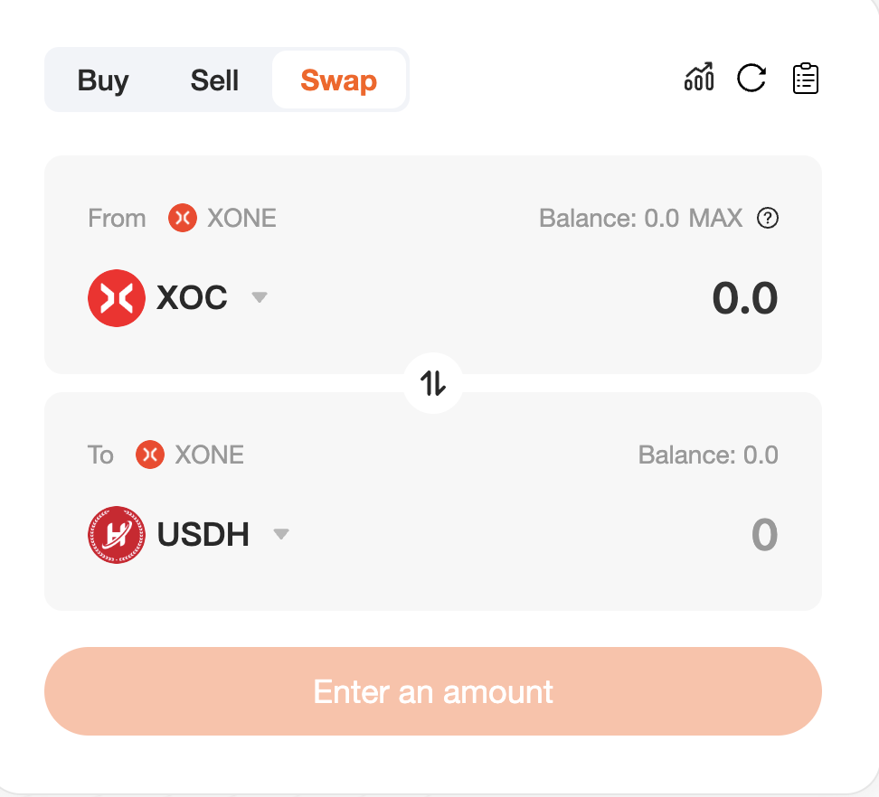This screenshot has width=879, height=797.
Task: Click the Enter an amount button
Action: tap(433, 691)
